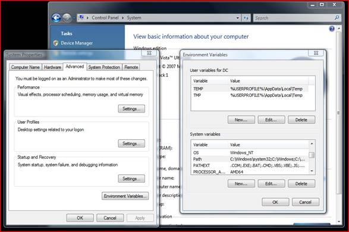Select the PROCESSOR_A... system variable row
Screen dimensions: 349x232
[x=250, y=172]
